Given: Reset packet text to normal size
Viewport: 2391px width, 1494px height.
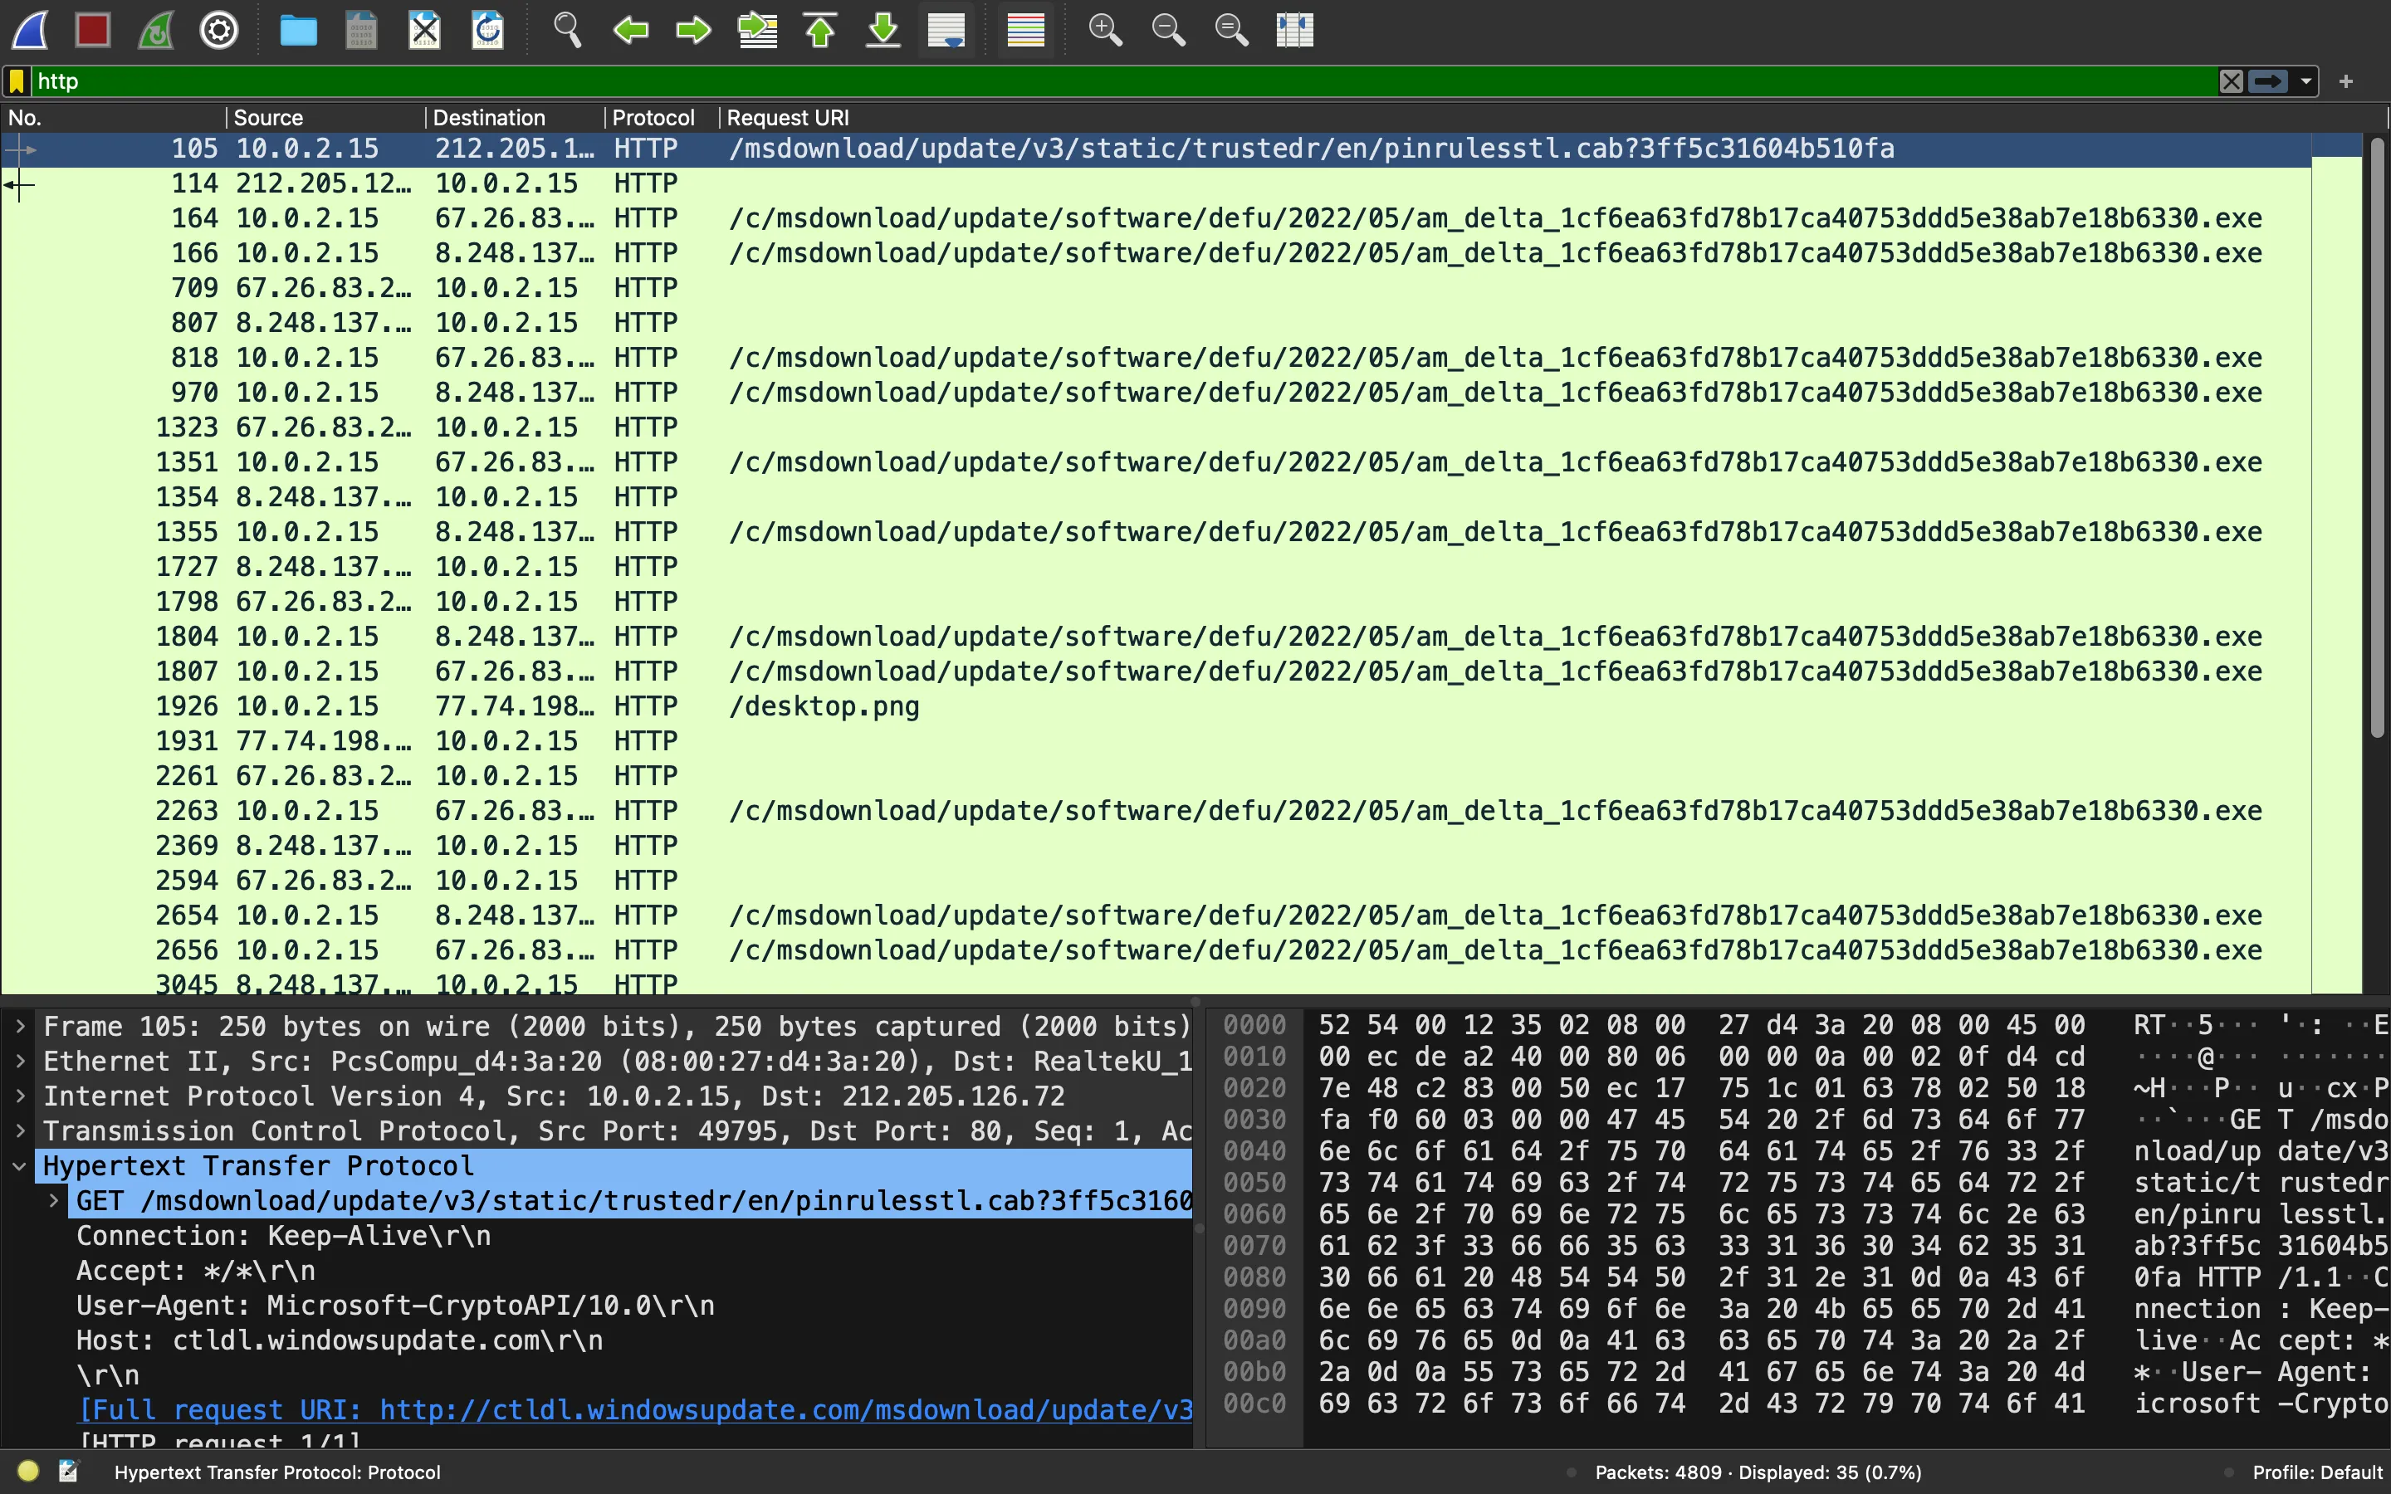Looking at the screenshot, I should (1231, 30).
